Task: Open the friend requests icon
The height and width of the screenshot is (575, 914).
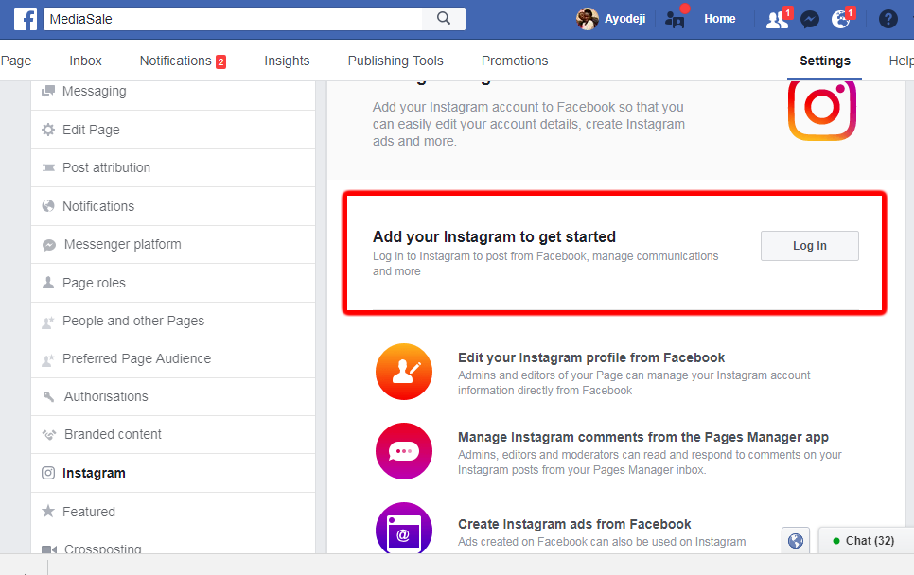Action: coord(777,20)
